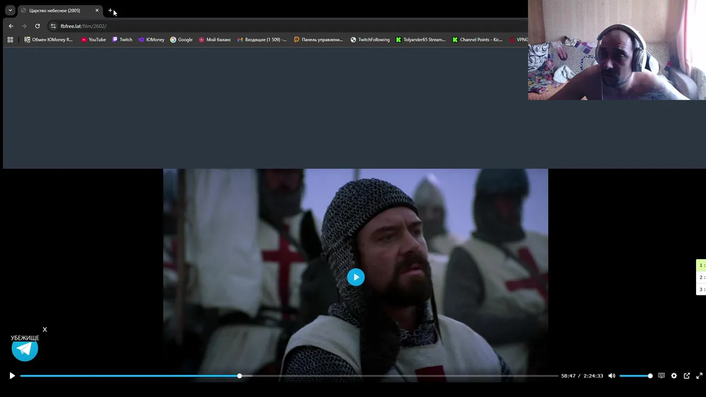Open the TwitchFollowing bookmark
Screen dimensions: 706x397
tap(370, 40)
